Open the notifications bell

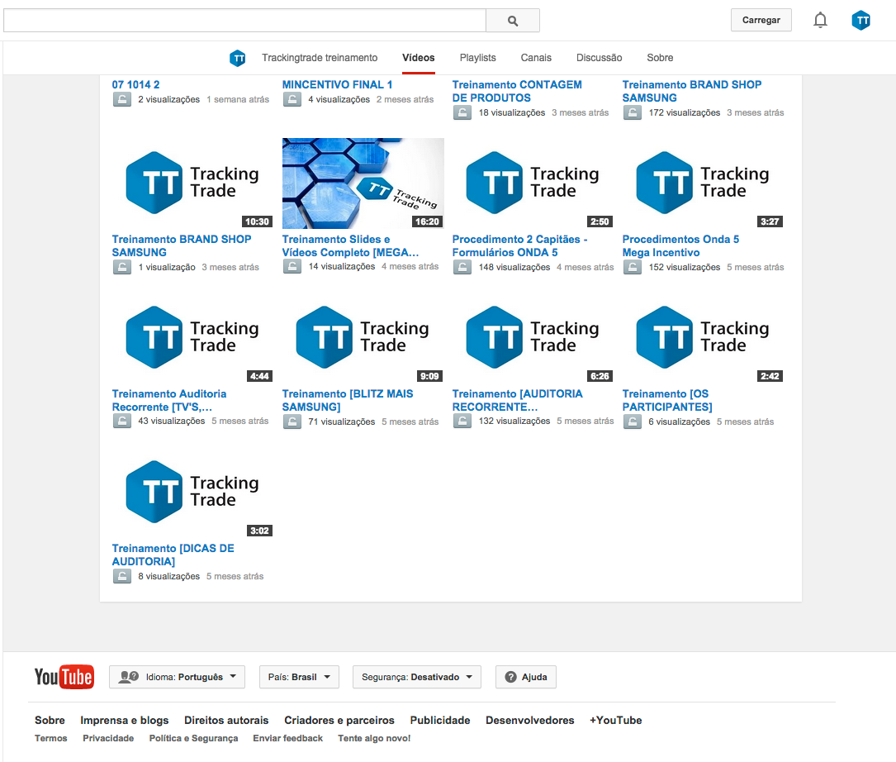[820, 20]
